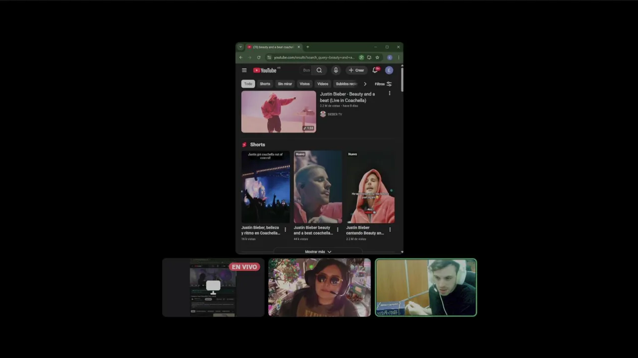Play the Live in Coachella video thumbnail
638x358 pixels.
coord(279,111)
